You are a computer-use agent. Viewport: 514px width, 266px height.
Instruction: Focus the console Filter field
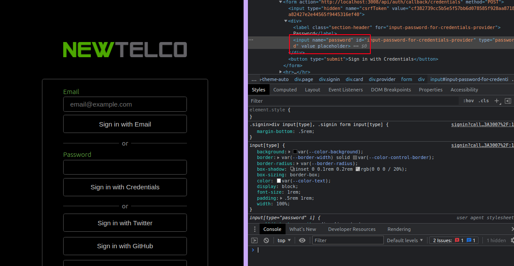(x=348, y=240)
